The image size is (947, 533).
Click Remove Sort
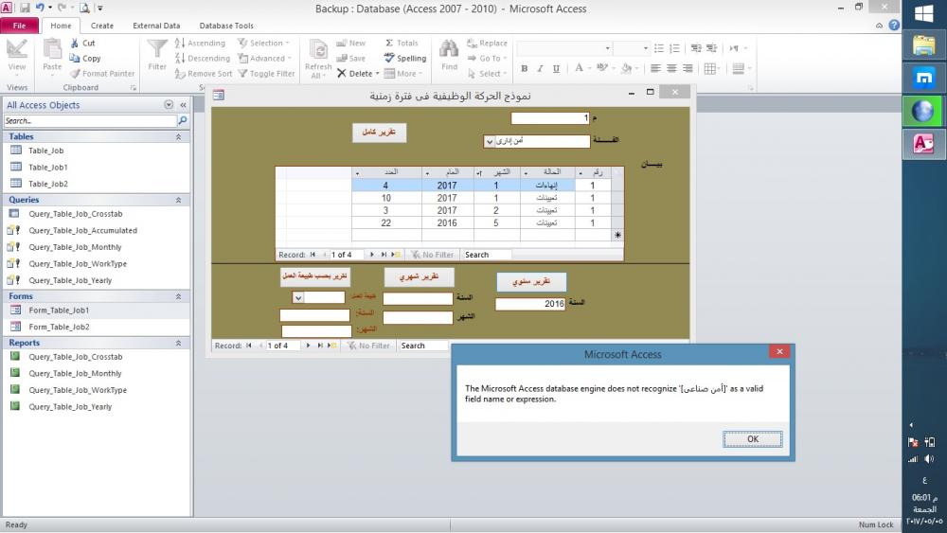tap(204, 74)
